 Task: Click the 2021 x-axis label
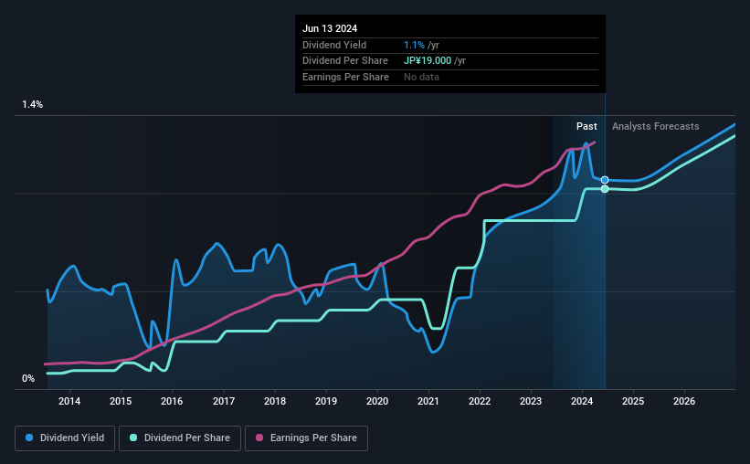(x=428, y=401)
